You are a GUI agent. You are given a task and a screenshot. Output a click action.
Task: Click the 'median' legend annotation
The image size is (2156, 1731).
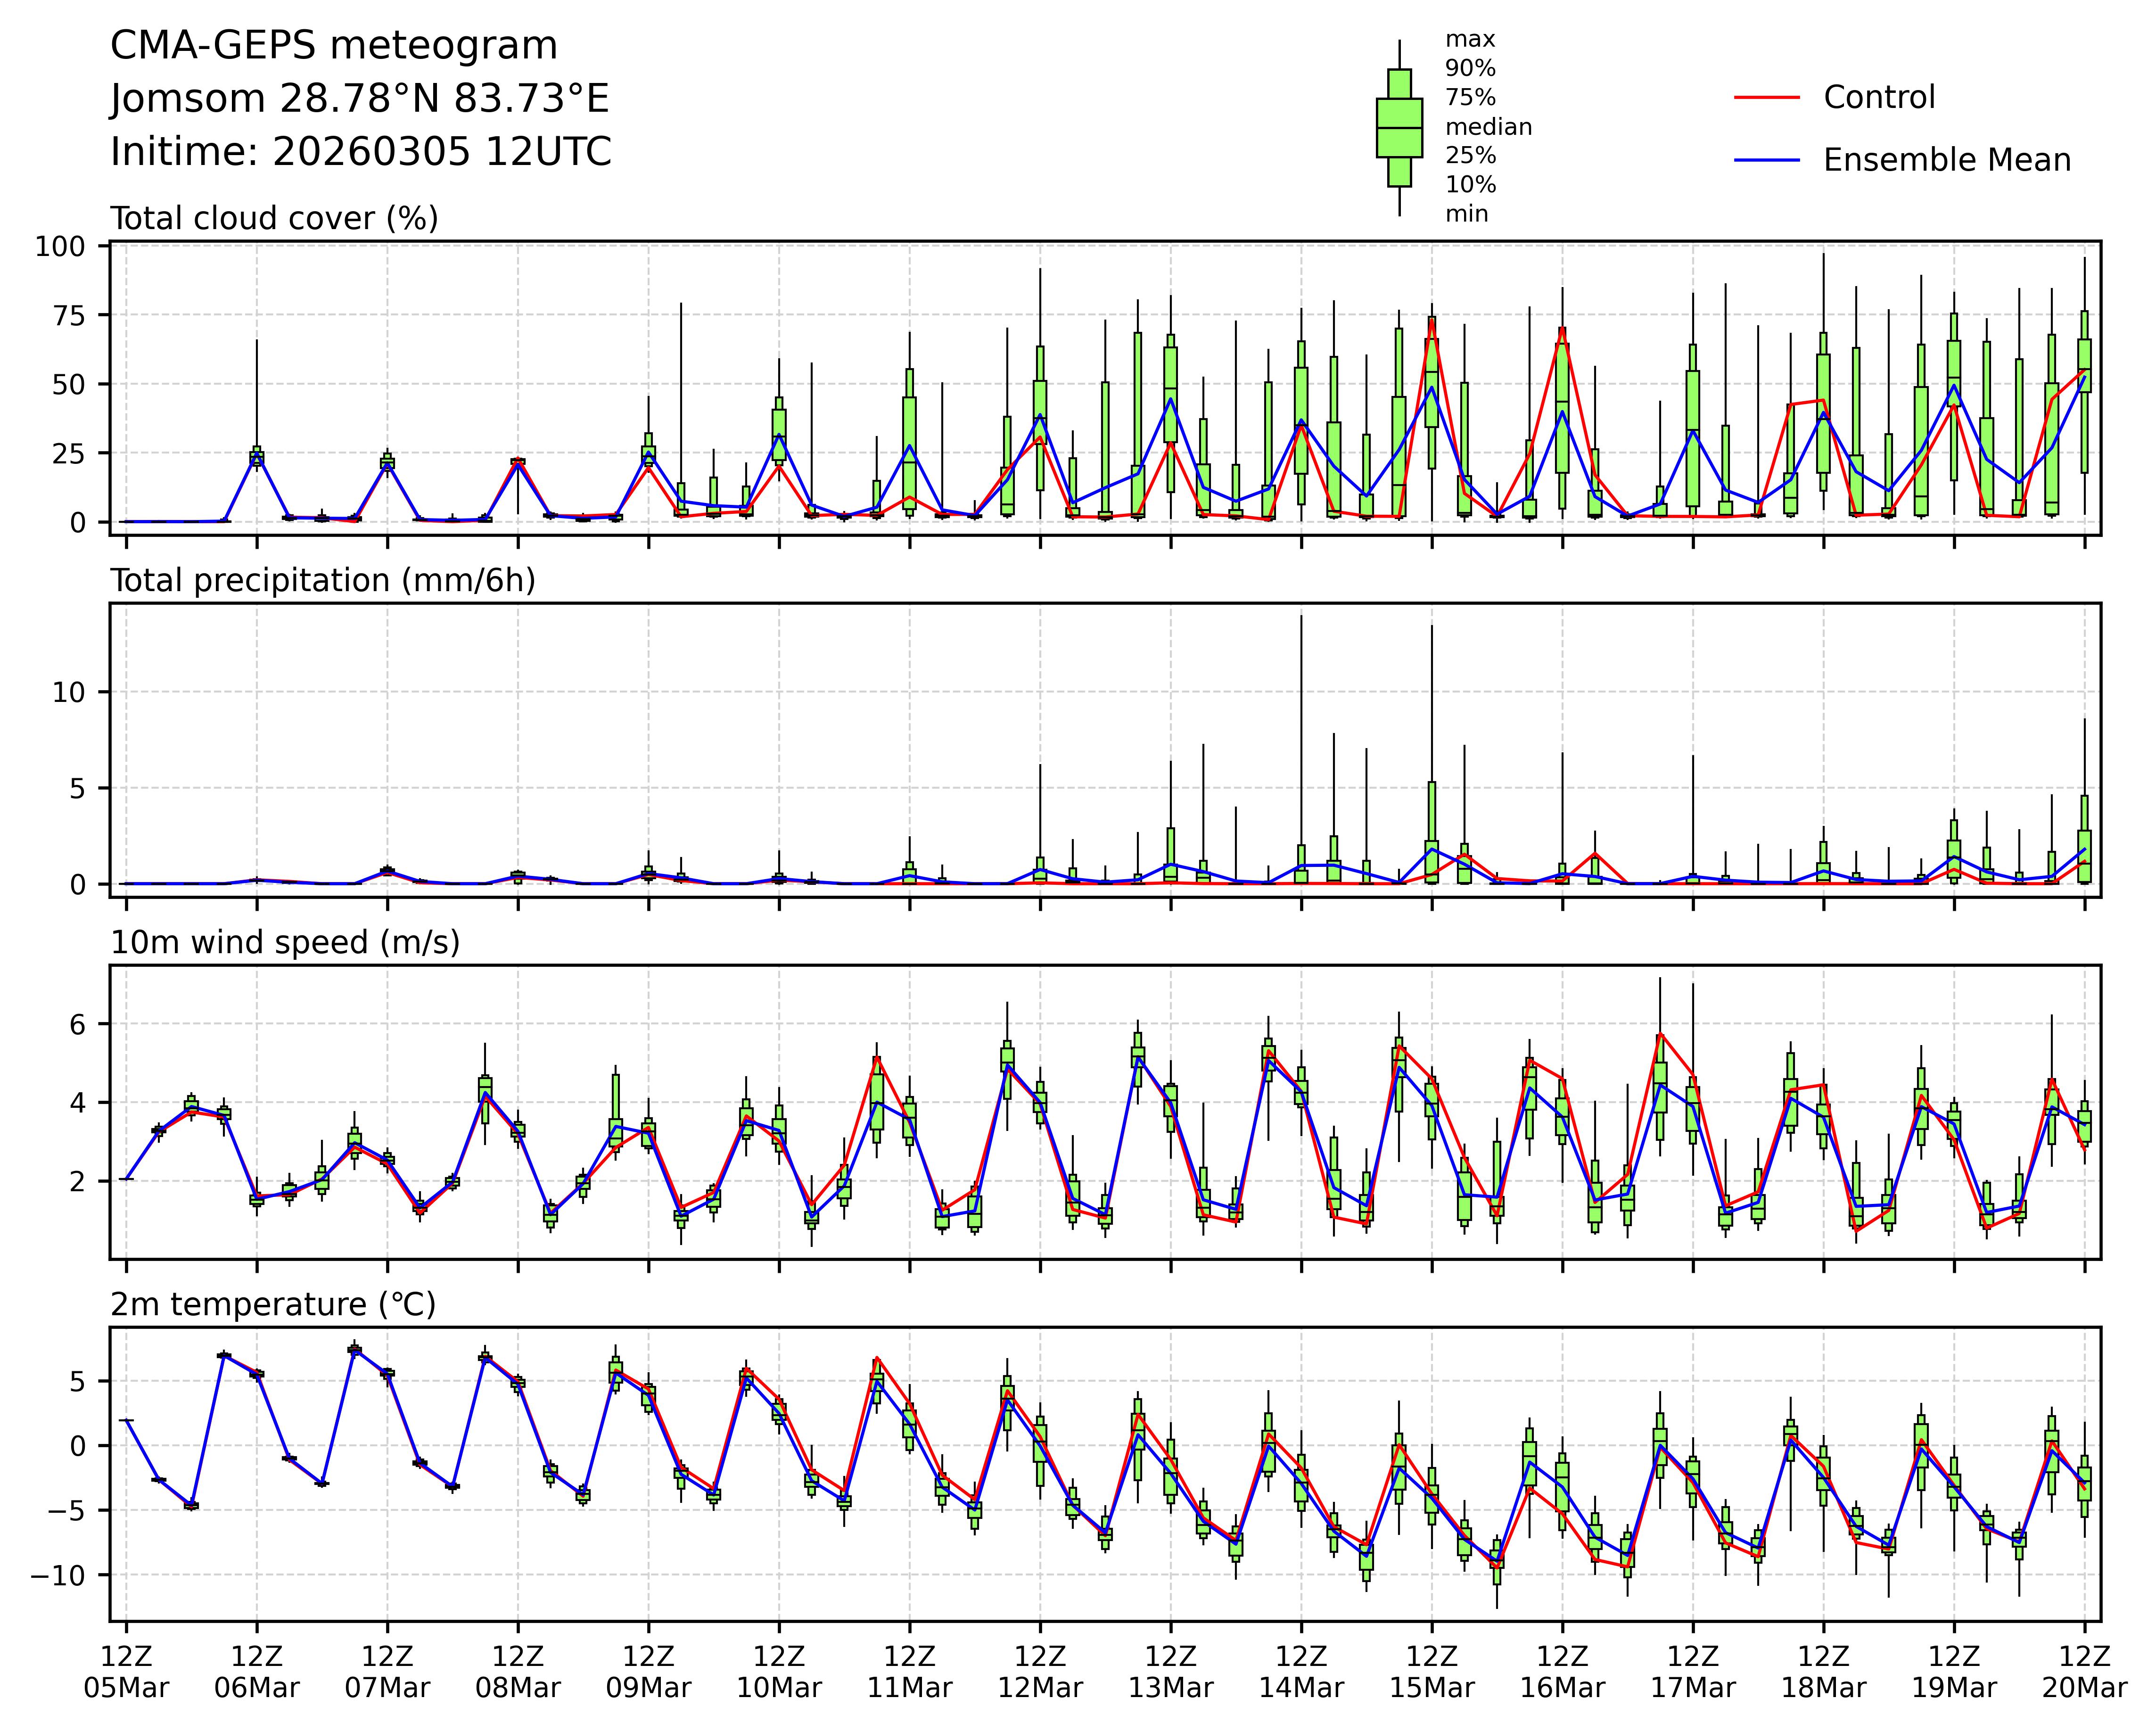coord(1488,127)
